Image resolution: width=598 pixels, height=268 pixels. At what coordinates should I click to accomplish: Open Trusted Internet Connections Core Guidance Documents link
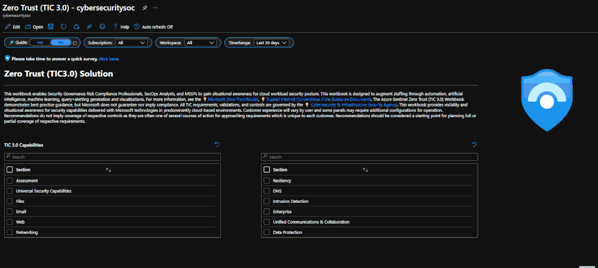318,99
